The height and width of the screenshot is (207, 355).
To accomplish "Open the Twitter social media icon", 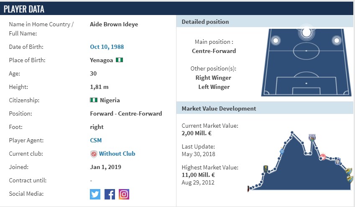I will [95, 194].
